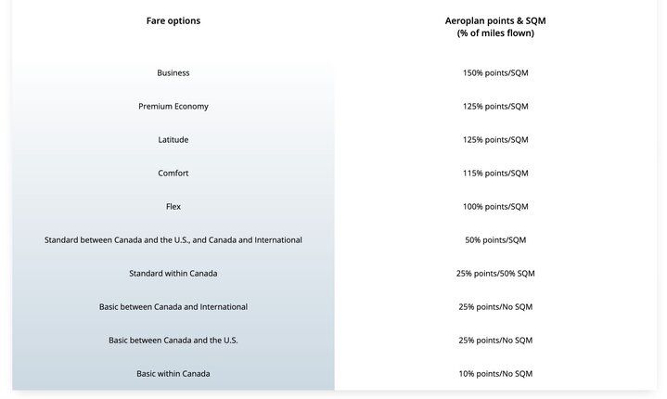Click the Comfort fare option
The image size is (667, 399).
point(173,173)
